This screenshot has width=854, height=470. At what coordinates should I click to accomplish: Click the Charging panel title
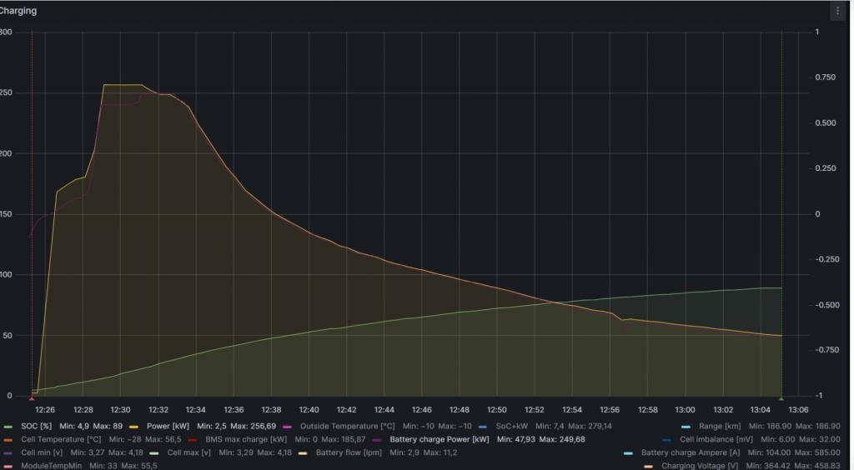tap(18, 11)
